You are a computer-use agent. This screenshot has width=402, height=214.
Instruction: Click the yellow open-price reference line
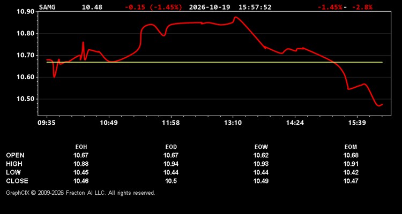click(x=214, y=62)
